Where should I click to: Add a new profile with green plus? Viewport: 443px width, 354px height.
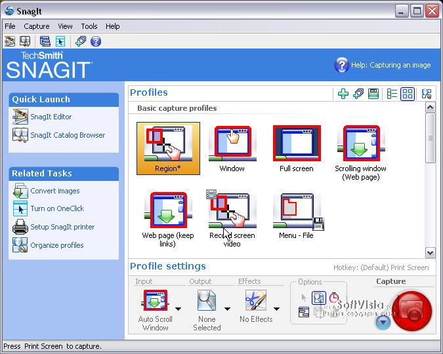point(343,94)
